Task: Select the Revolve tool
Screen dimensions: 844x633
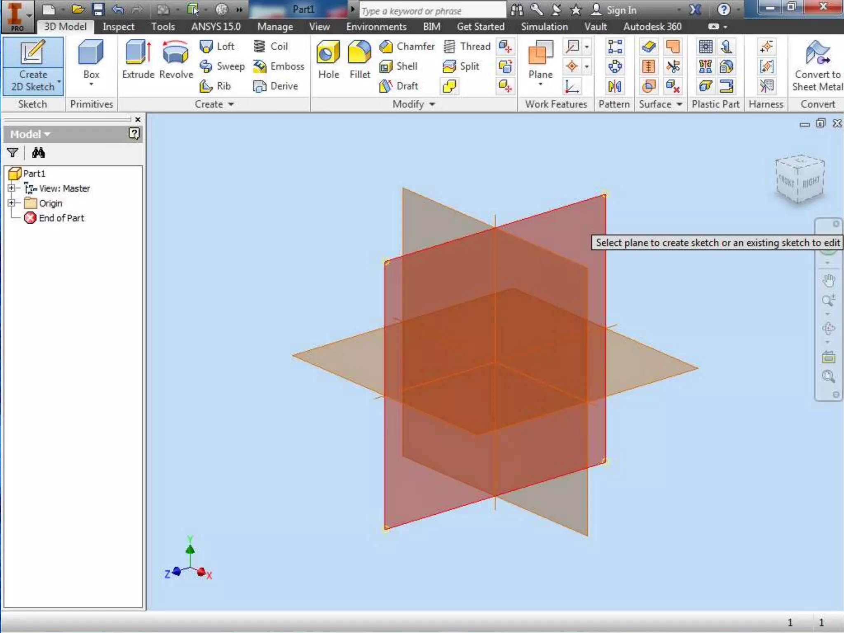Action: (176, 53)
